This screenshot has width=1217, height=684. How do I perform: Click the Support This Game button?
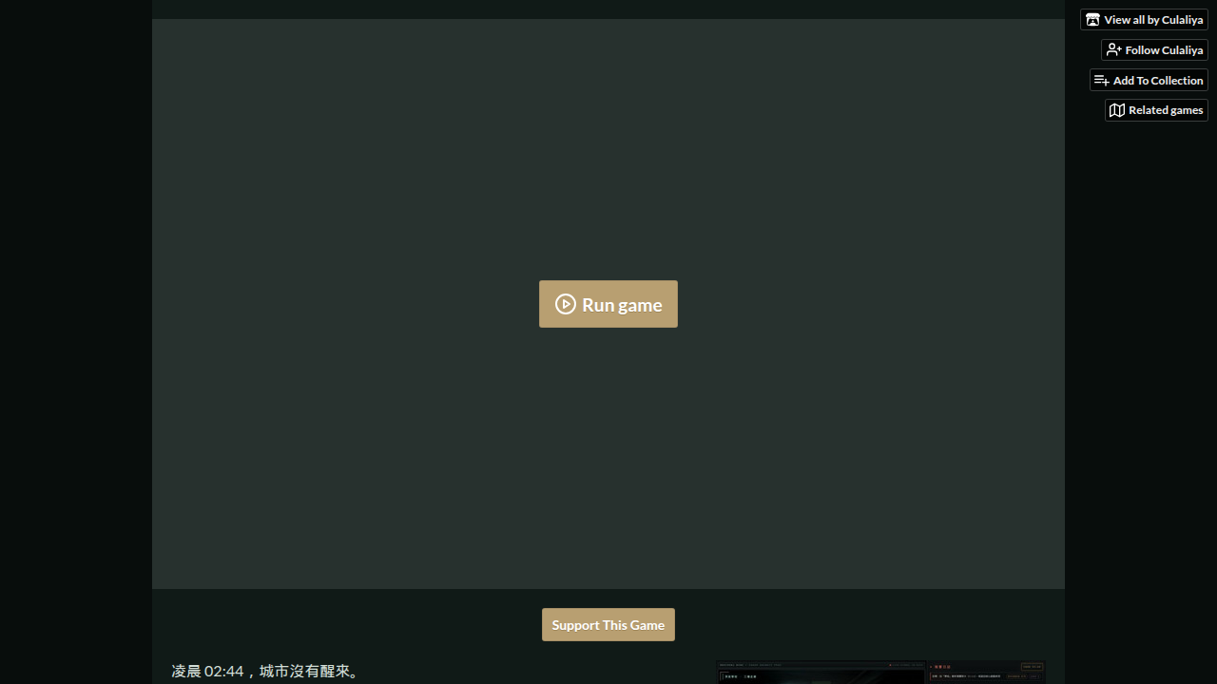(608, 625)
